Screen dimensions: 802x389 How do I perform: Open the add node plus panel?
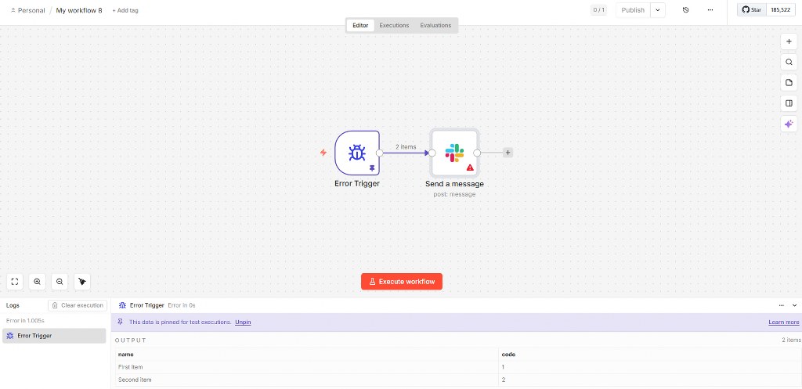(789, 41)
